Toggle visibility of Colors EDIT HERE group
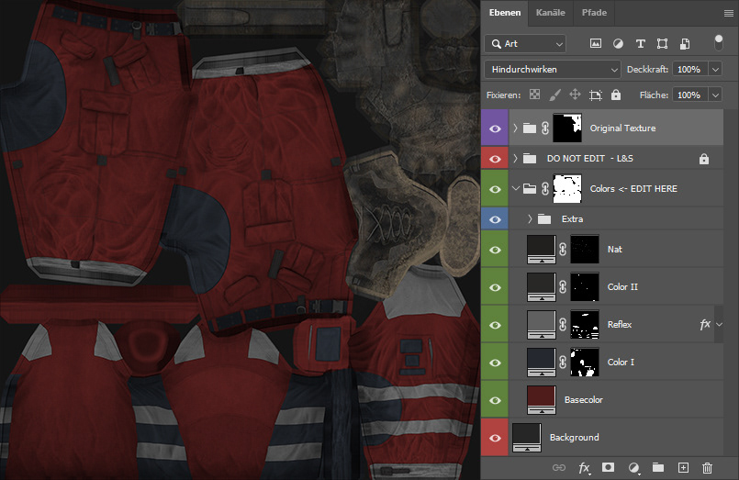The height and width of the screenshot is (480, 739). tap(495, 189)
